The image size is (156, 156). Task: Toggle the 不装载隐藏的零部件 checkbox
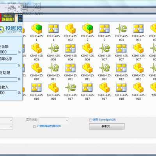coord(34,126)
